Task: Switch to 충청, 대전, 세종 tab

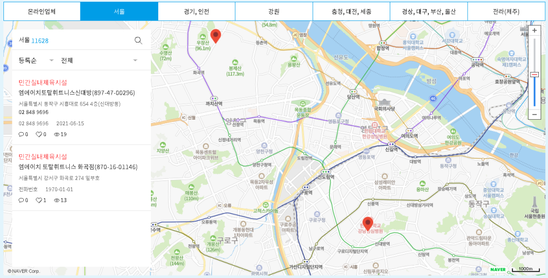Action: [351, 11]
